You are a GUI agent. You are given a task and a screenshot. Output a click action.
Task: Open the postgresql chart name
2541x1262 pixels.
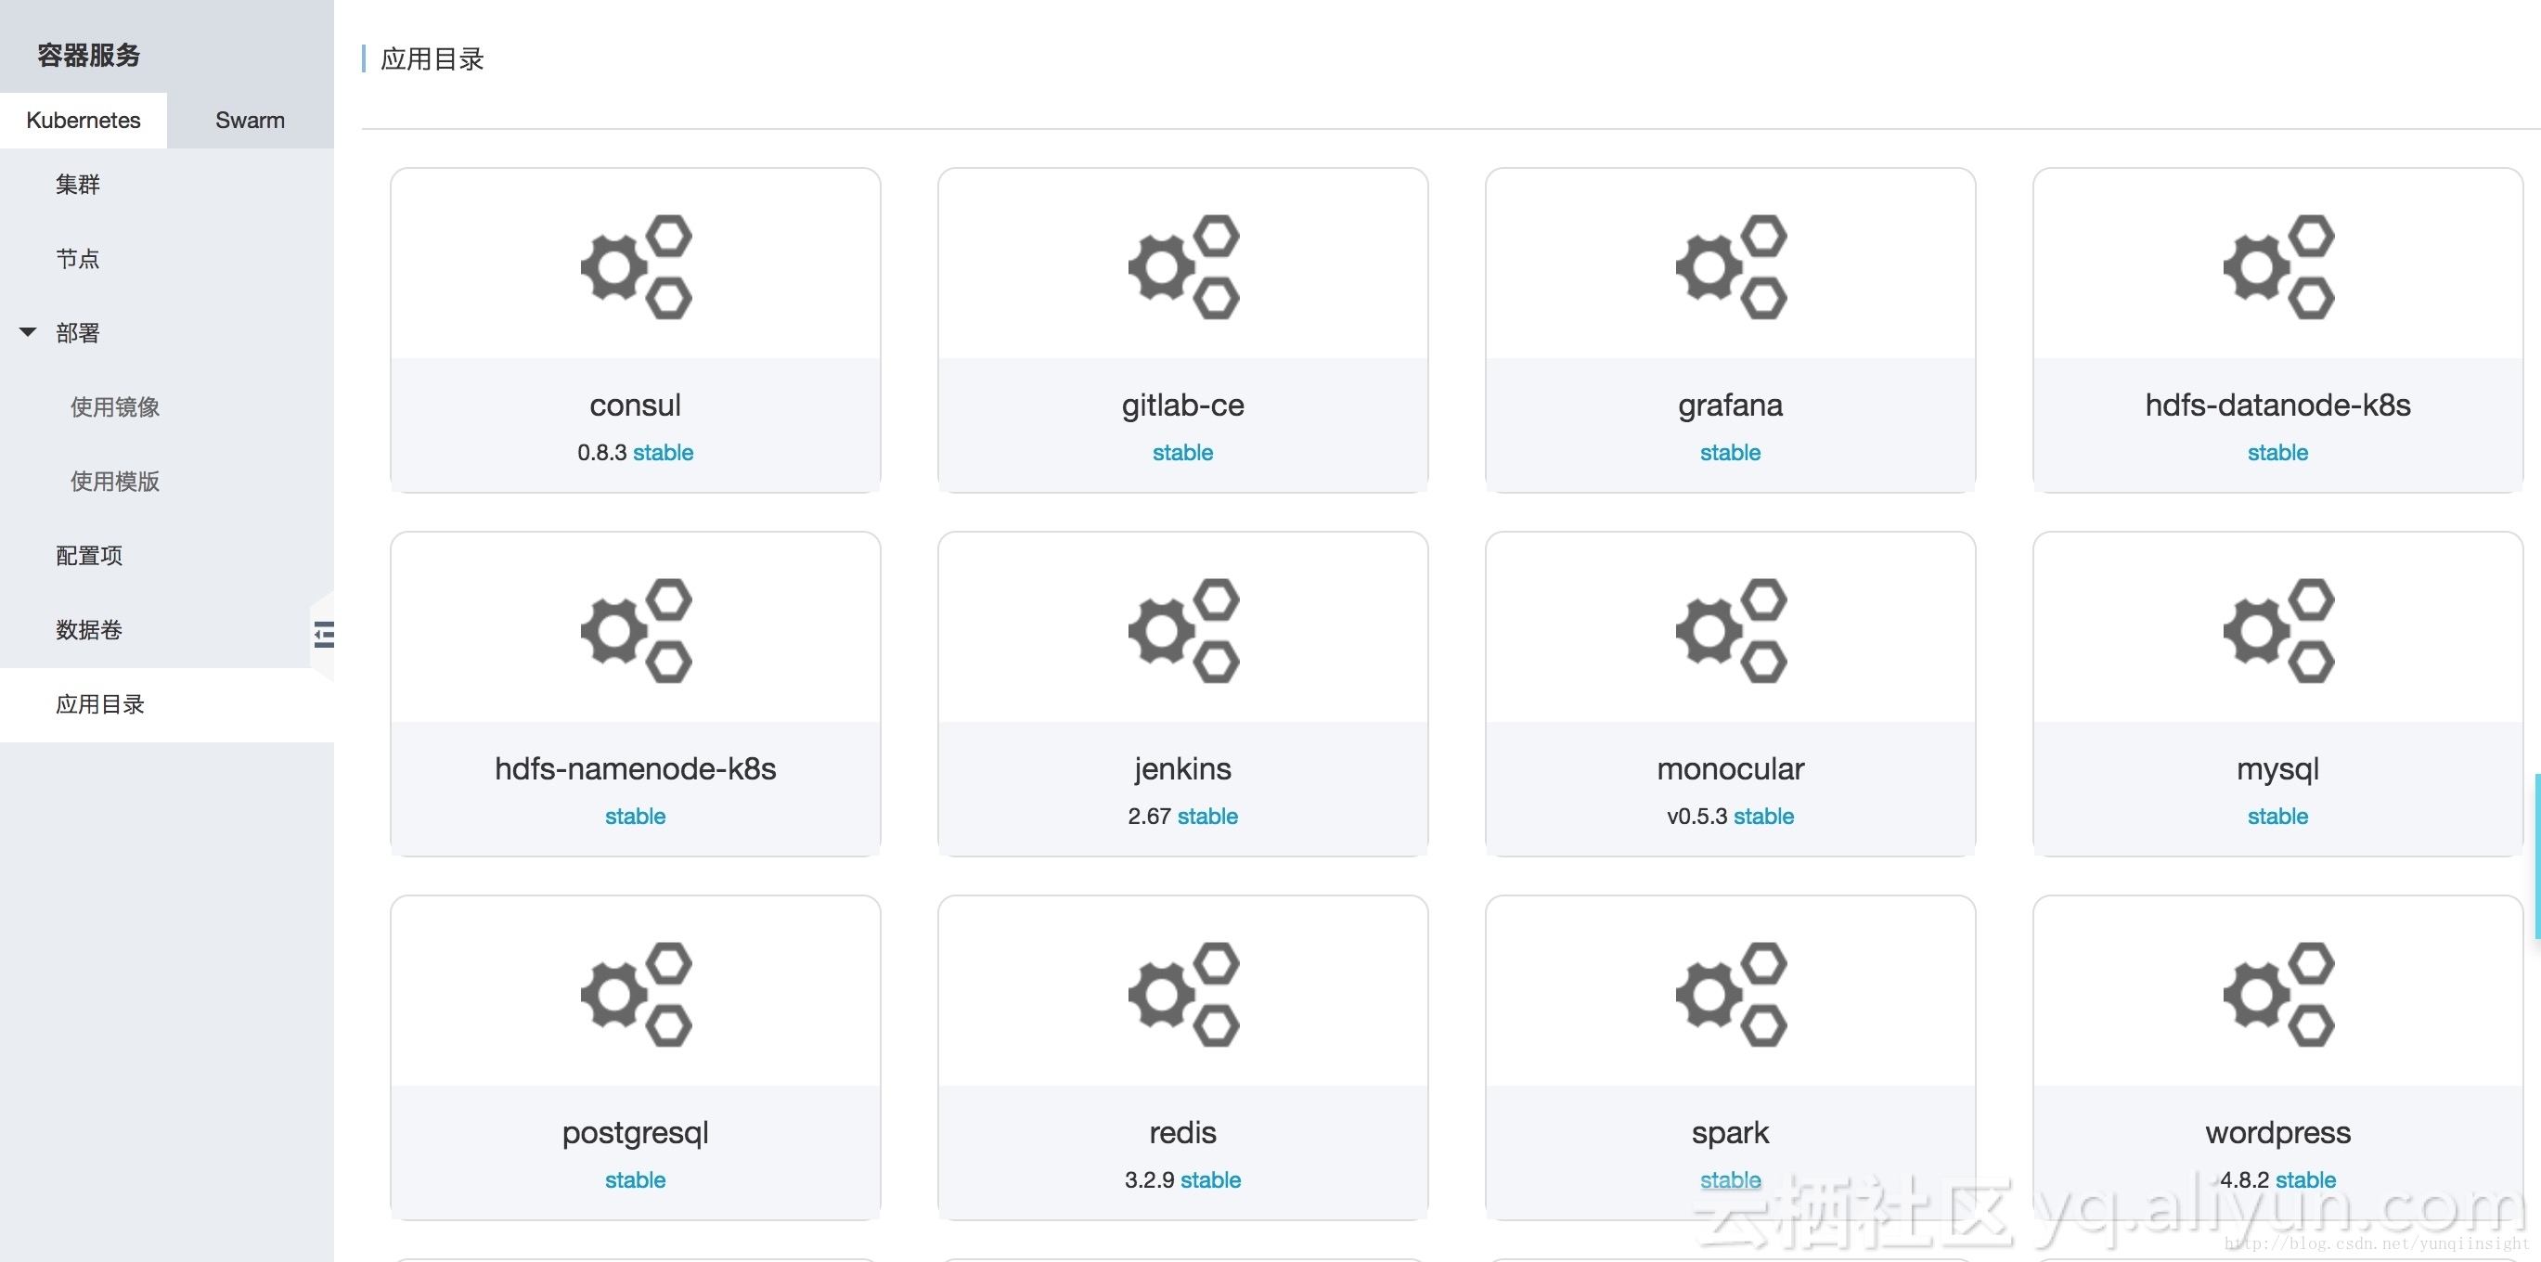tap(635, 1134)
